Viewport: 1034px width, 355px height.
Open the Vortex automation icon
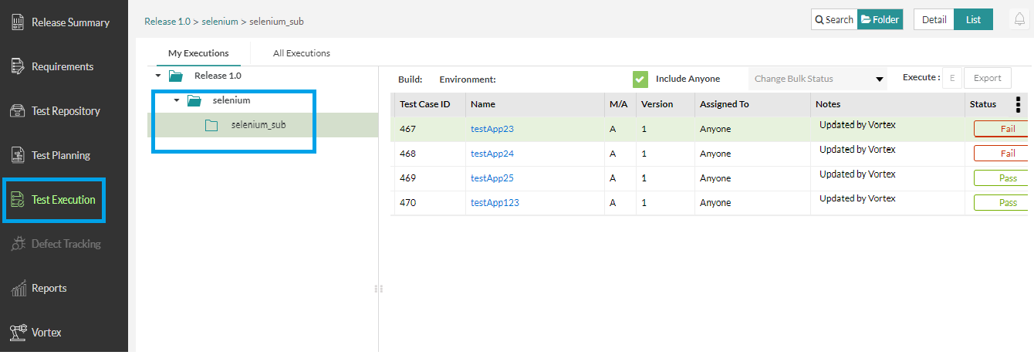(x=19, y=333)
